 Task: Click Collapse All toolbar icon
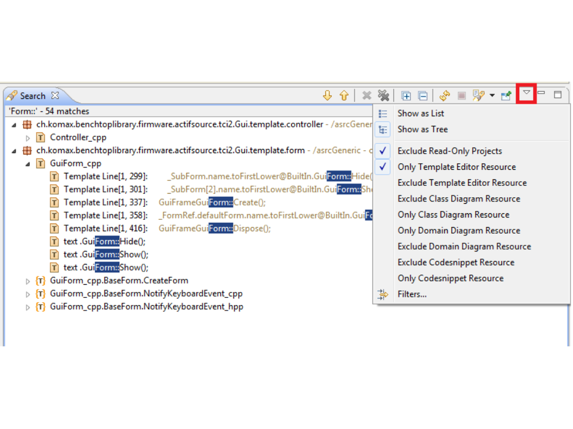click(x=423, y=95)
